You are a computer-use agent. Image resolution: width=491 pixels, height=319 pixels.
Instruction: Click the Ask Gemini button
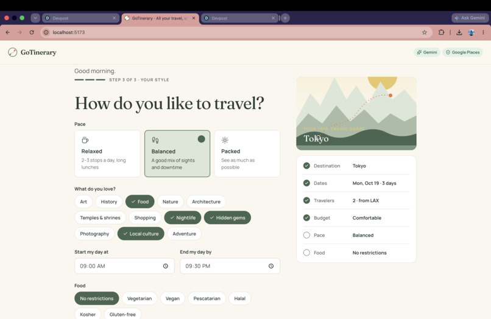click(470, 18)
